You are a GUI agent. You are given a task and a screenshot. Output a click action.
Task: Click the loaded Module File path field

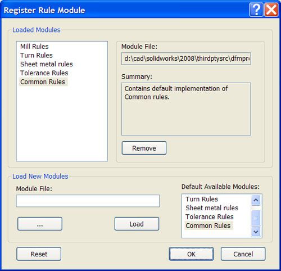186,58
